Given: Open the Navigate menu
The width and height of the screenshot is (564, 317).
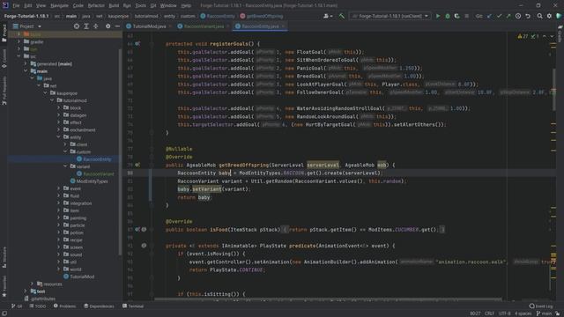Looking at the screenshot, I should [59, 6].
